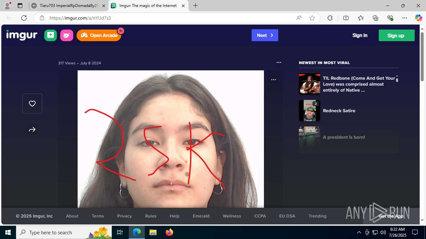Click the taskbar search box
Viewport: 426px width, 239px height.
pyautogui.click(x=64, y=232)
